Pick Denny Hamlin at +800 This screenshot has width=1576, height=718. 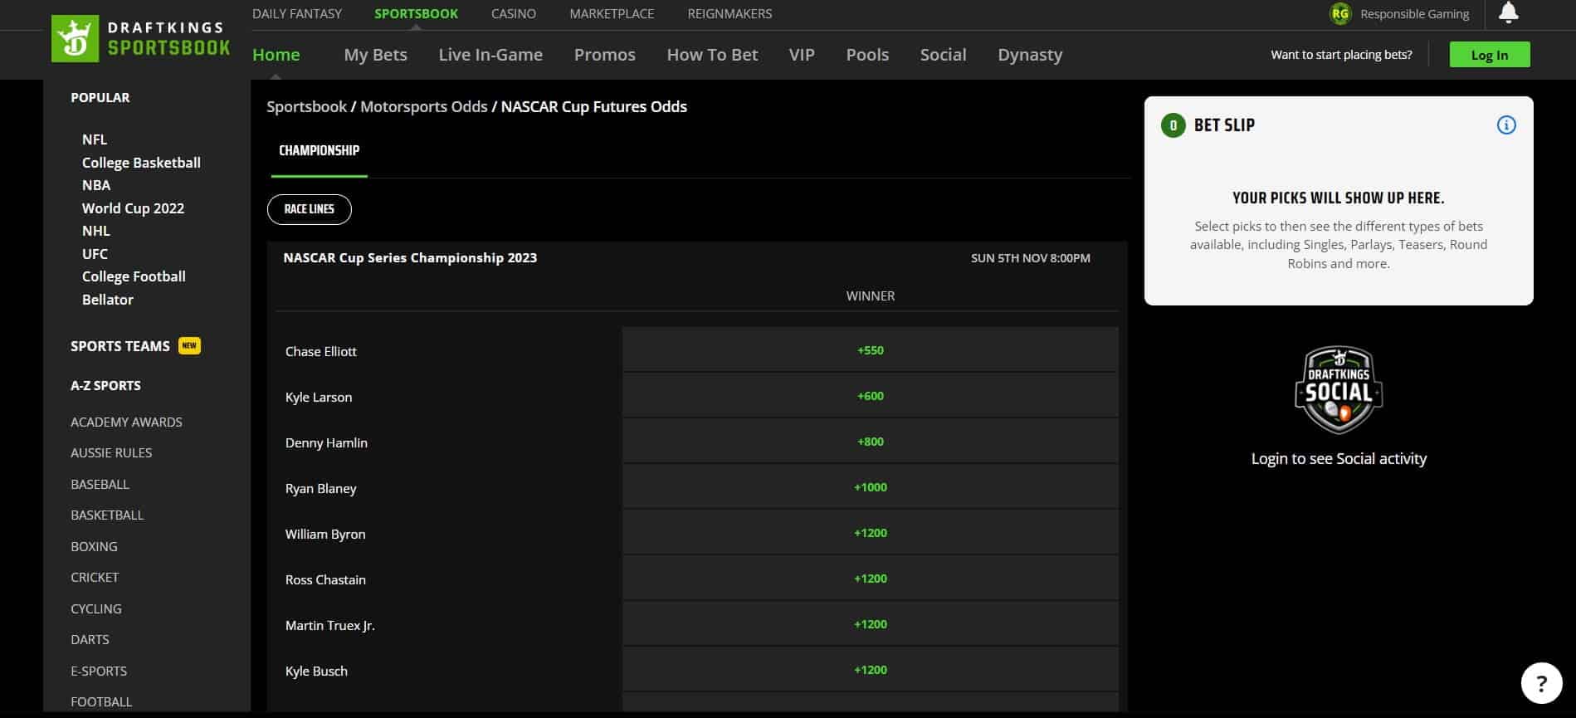click(871, 442)
